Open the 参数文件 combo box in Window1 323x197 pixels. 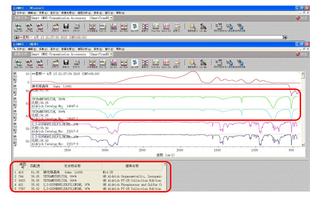click(x=72, y=18)
